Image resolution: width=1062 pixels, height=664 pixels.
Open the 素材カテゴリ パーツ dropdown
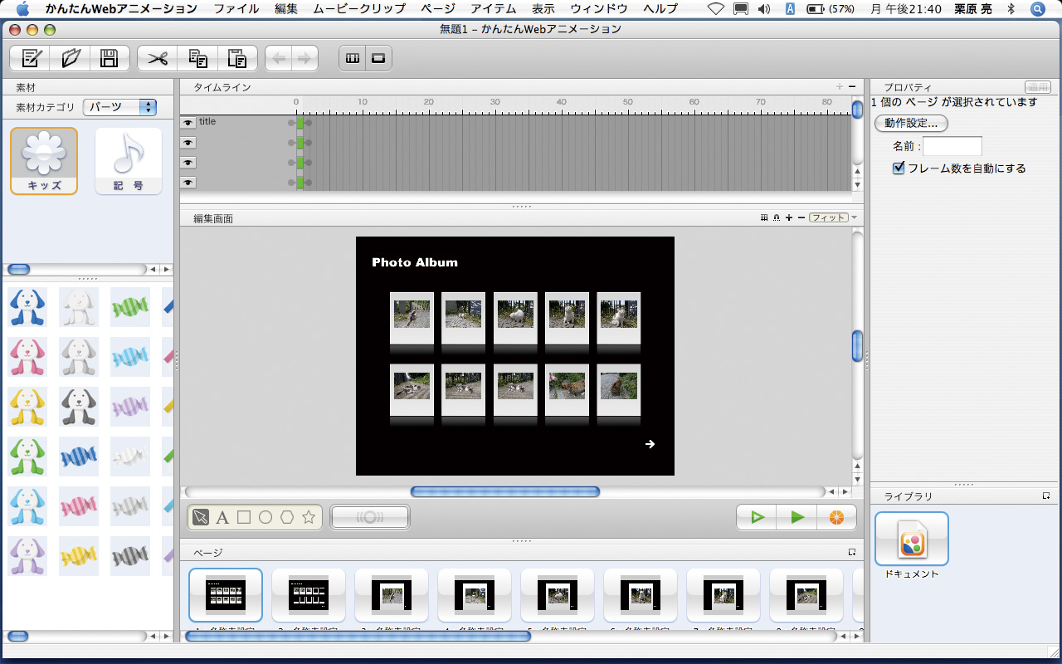tap(120, 107)
